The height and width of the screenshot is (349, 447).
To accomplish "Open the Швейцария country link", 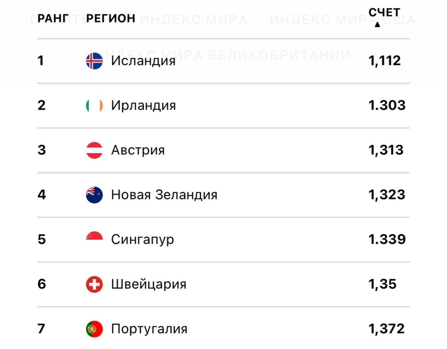I will tap(149, 284).
